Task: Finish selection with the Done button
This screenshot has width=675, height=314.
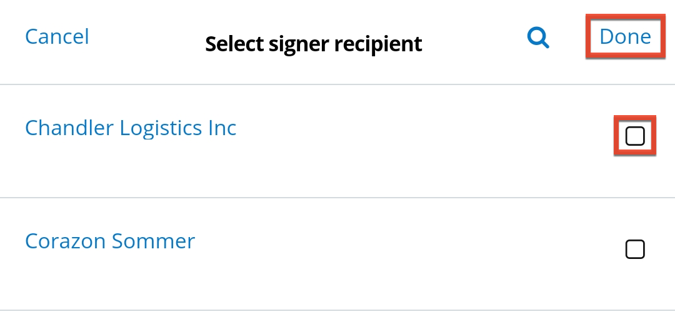Action: tap(625, 37)
